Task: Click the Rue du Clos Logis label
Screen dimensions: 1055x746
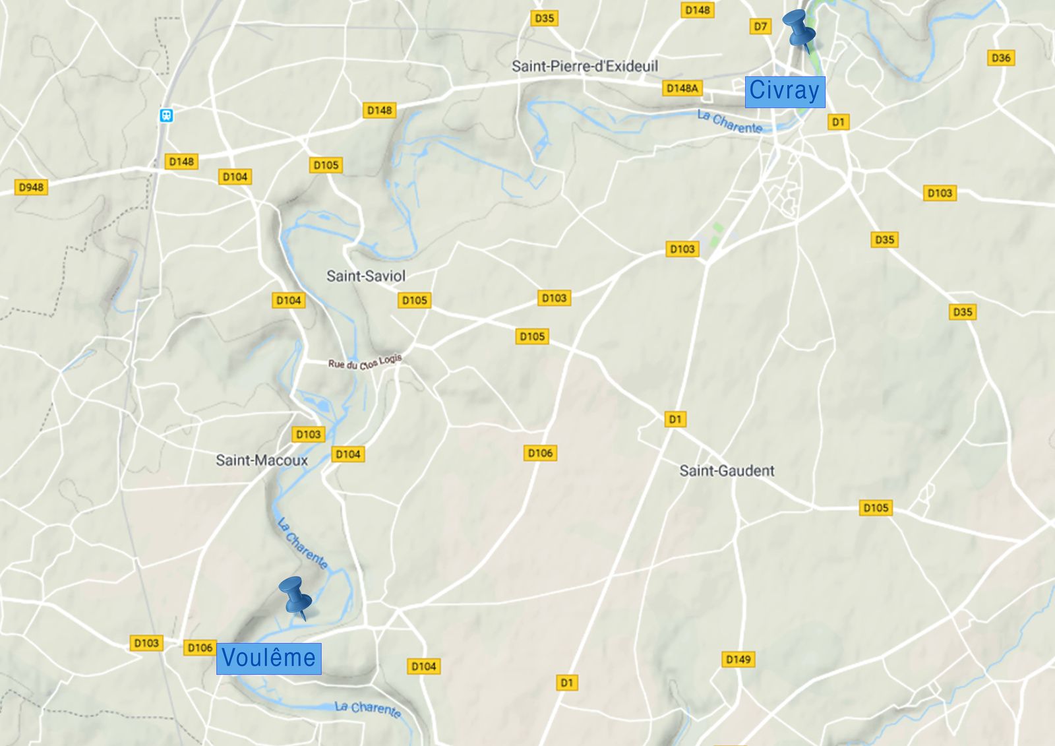Action: [365, 362]
